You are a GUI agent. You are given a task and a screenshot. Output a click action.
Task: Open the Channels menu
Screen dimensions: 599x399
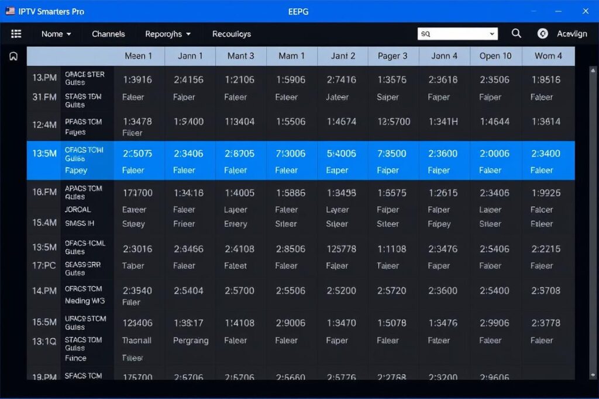pyautogui.click(x=108, y=34)
